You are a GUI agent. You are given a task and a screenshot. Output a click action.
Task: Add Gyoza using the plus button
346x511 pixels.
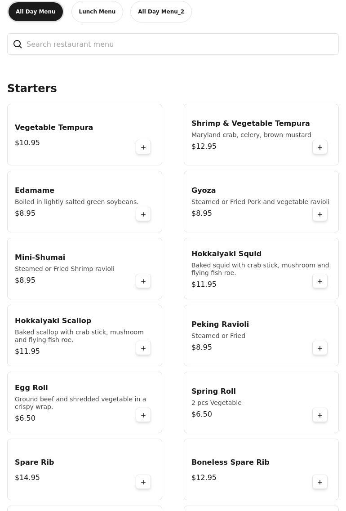320,214
